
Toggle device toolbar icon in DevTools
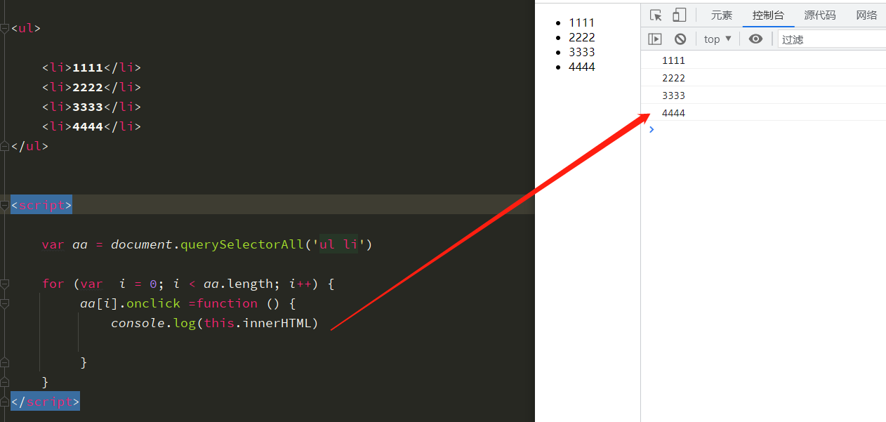click(679, 15)
